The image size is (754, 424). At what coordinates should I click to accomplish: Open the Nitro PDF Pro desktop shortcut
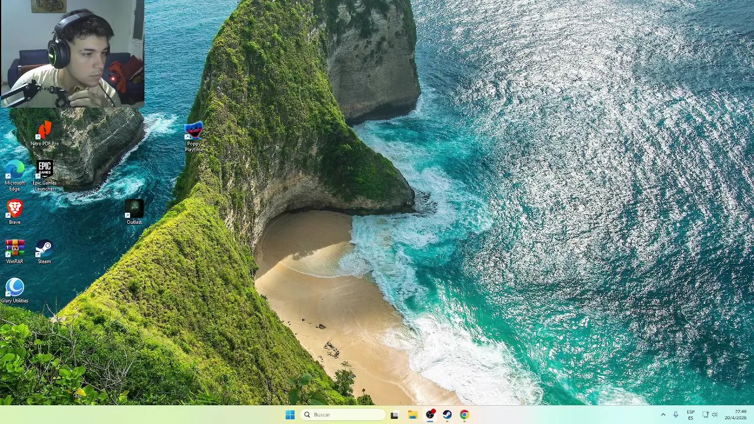[45, 134]
